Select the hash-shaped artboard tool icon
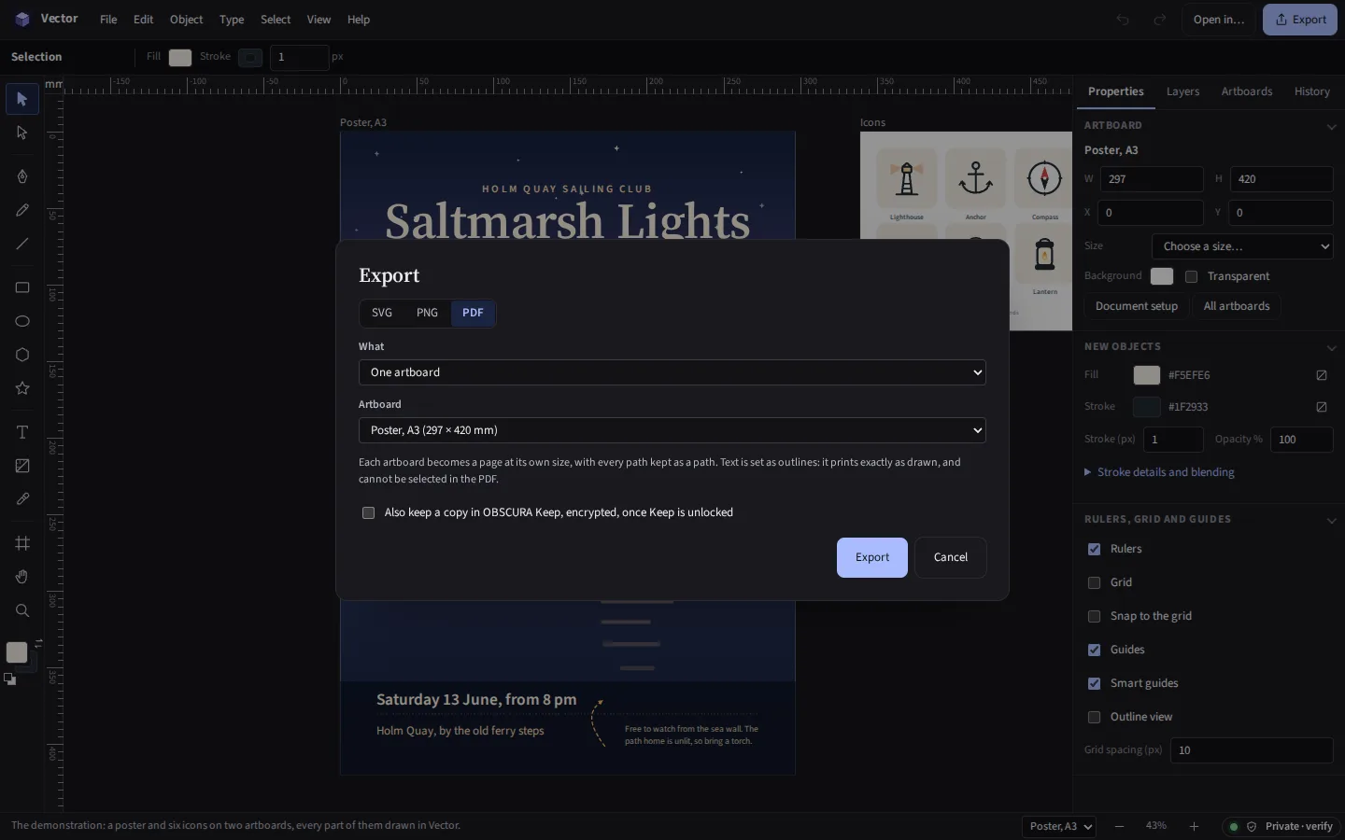Screen dimensions: 1345x840 click(x=22, y=543)
